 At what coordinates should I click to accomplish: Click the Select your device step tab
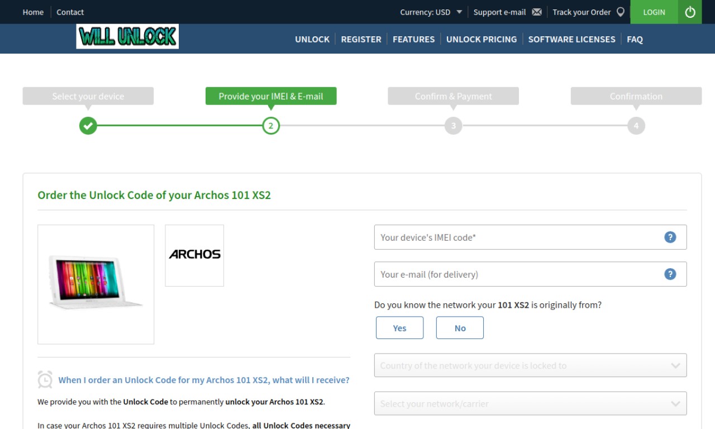88,96
